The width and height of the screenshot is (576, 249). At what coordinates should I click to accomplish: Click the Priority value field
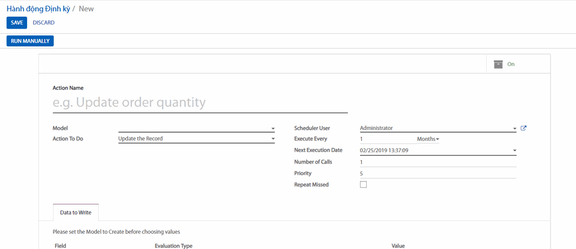[437, 173]
